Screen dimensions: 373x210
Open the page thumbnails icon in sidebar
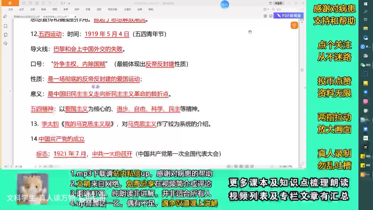point(6,35)
